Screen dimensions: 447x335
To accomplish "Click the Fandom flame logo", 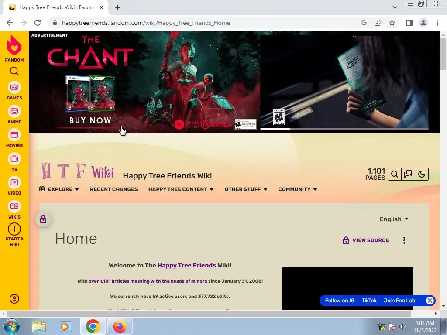I will coord(14,45).
